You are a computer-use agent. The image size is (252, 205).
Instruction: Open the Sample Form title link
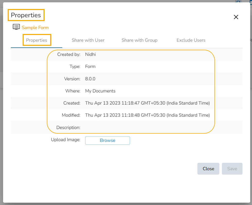coord(35,28)
